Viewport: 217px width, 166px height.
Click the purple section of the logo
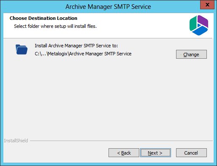(x=203, y=21)
